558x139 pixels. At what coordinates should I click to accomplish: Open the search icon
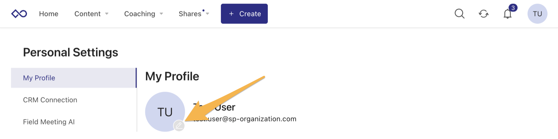click(459, 14)
